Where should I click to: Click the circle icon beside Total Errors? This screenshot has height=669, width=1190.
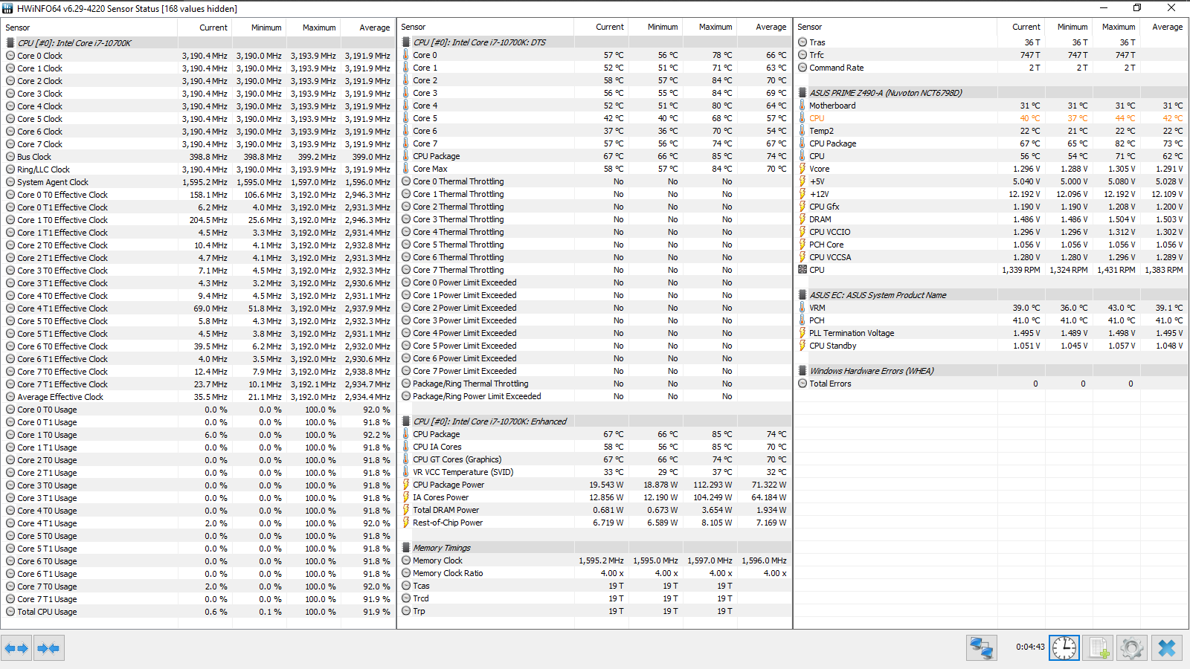pyautogui.click(x=803, y=384)
